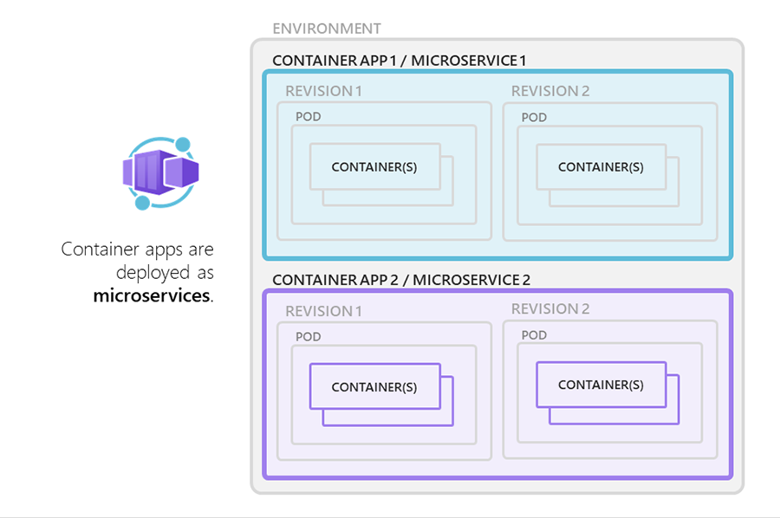Click POD label under Revision 2 of App 2
This screenshot has width=780, height=518.
click(534, 335)
